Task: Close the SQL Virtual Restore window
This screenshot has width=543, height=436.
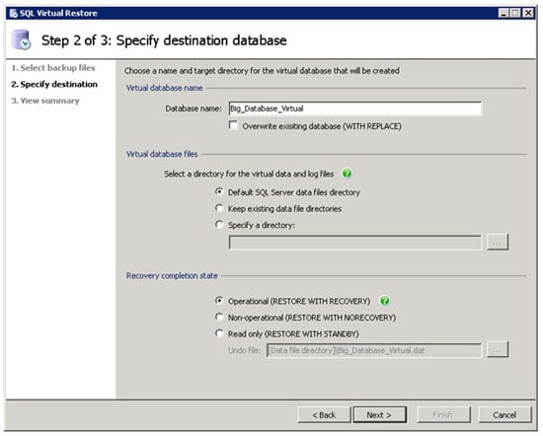Action: click(x=528, y=13)
